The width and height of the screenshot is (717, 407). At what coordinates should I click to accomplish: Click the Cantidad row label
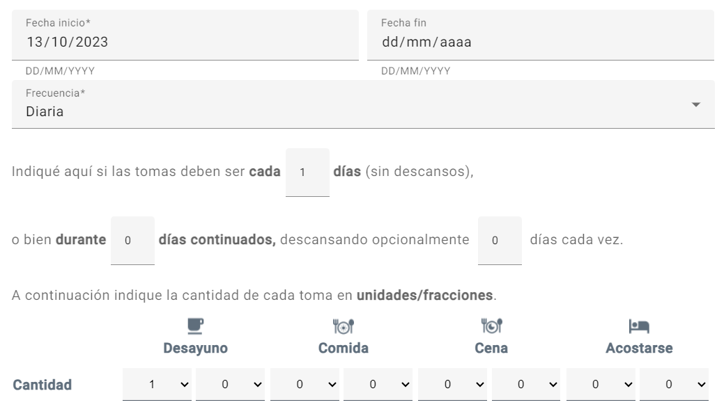point(41,383)
